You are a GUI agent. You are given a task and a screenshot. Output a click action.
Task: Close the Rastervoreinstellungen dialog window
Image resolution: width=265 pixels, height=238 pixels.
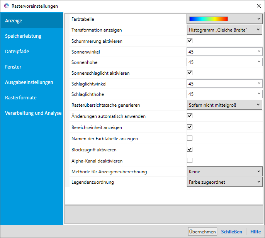point(258,6)
